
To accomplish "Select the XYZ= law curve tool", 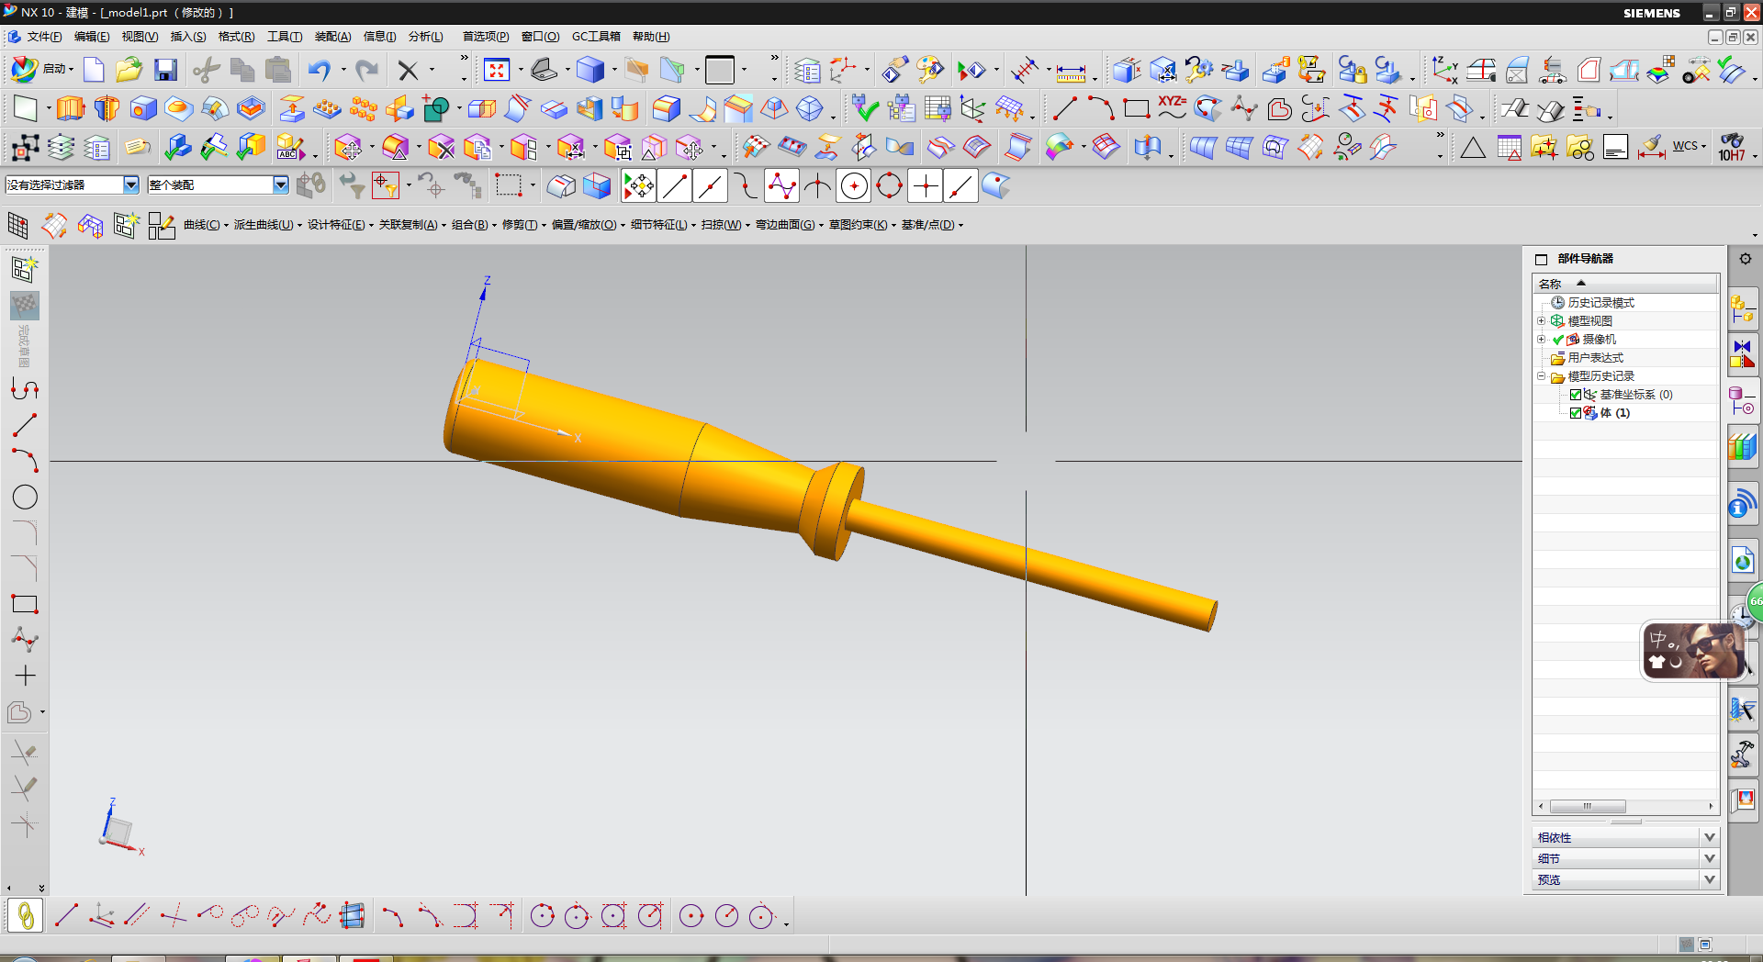I will 1172,107.
